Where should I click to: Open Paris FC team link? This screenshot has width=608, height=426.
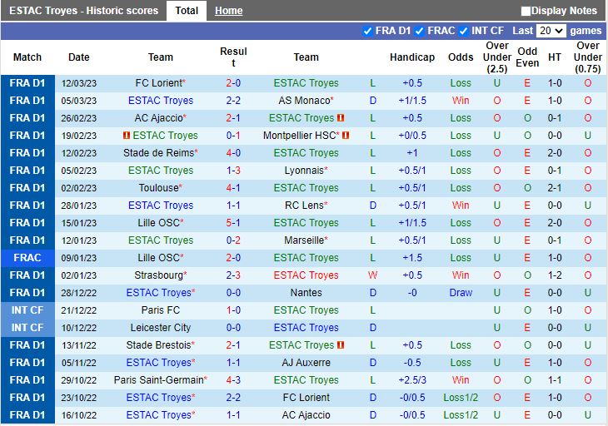click(161, 310)
